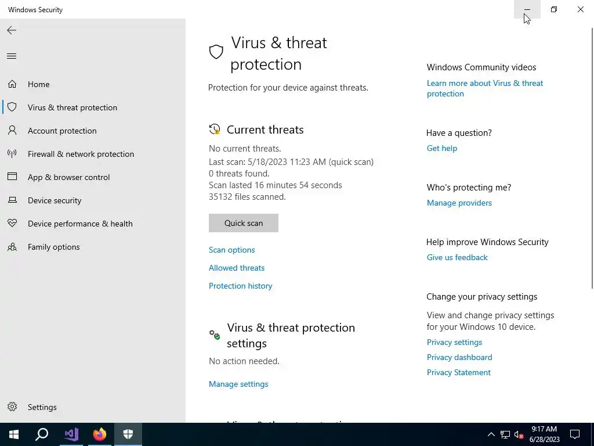Open Family options section

coord(93,247)
